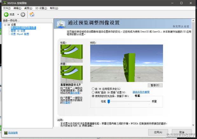
Task: Collapse the '3D 设置' tree node
Action: click(5, 25)
